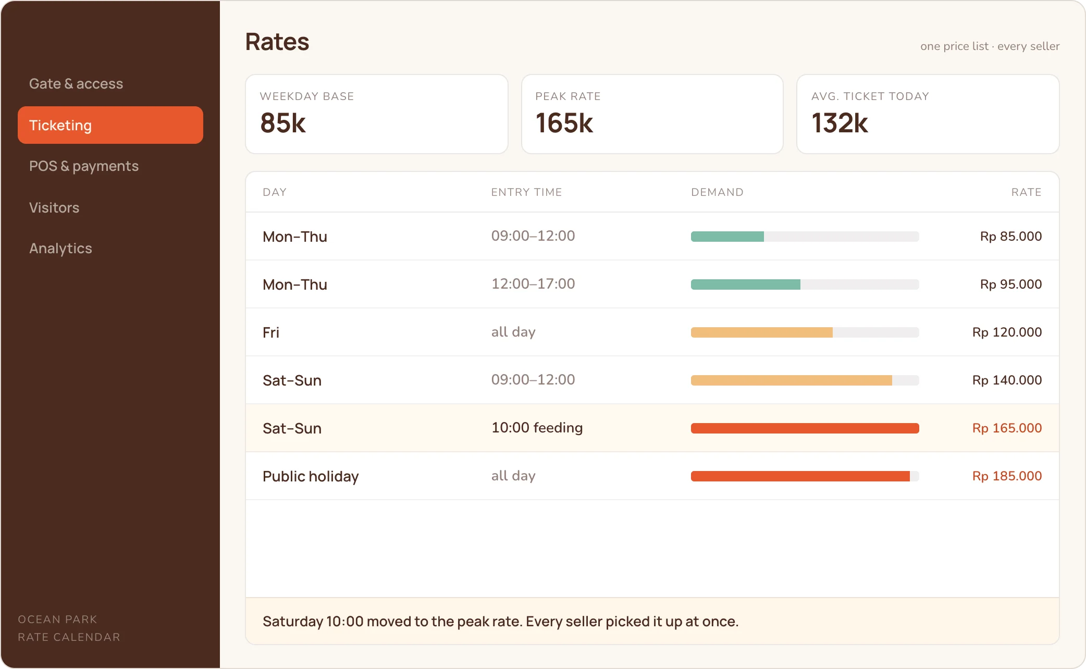Sort by the Rate column header
Screen dimensions: 1086x669
(x=1026, y=192)
